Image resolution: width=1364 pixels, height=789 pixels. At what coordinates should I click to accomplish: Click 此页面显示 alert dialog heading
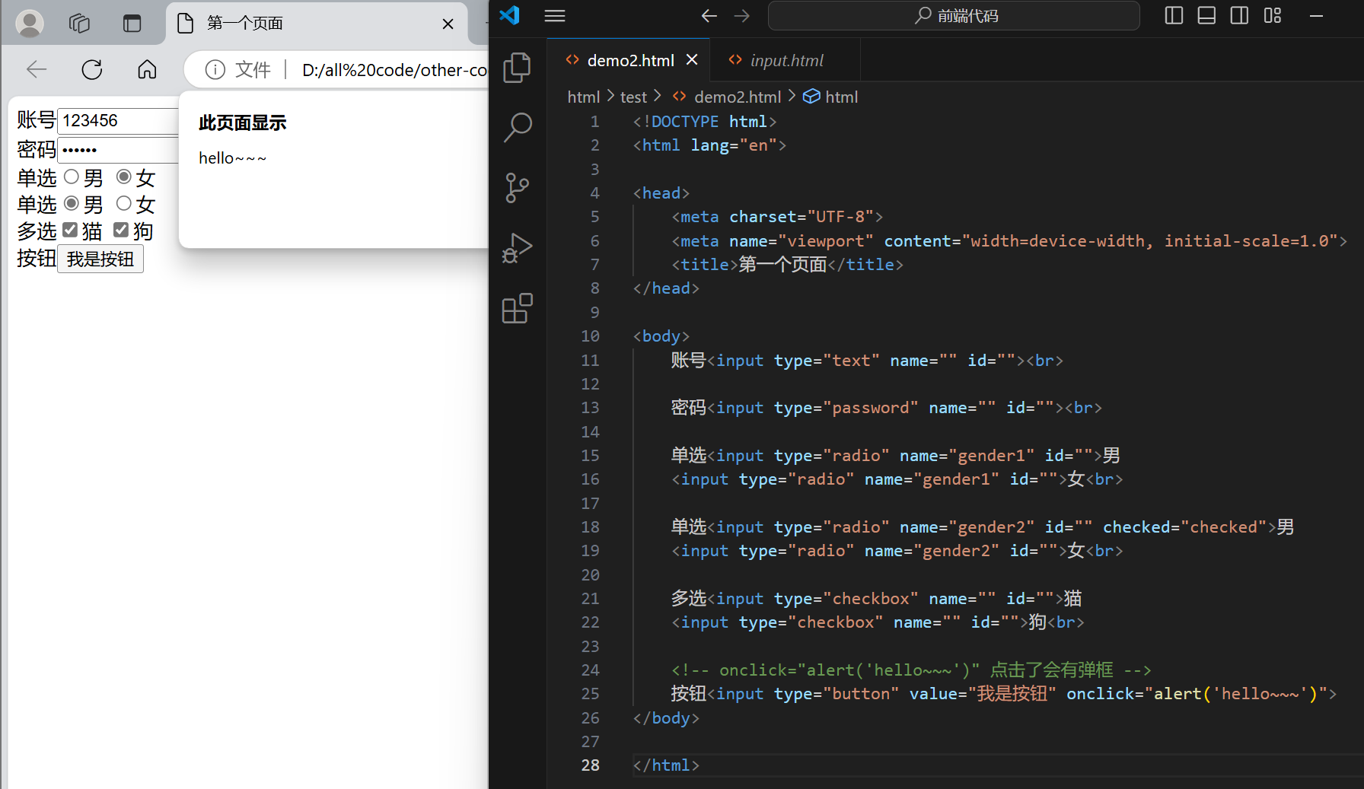pyautogui.click(x=243, y=122)
